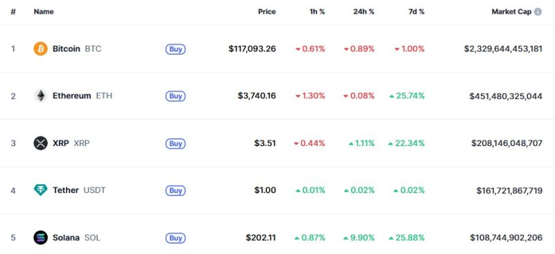Click the Solana row Buy button

[176, 238]
